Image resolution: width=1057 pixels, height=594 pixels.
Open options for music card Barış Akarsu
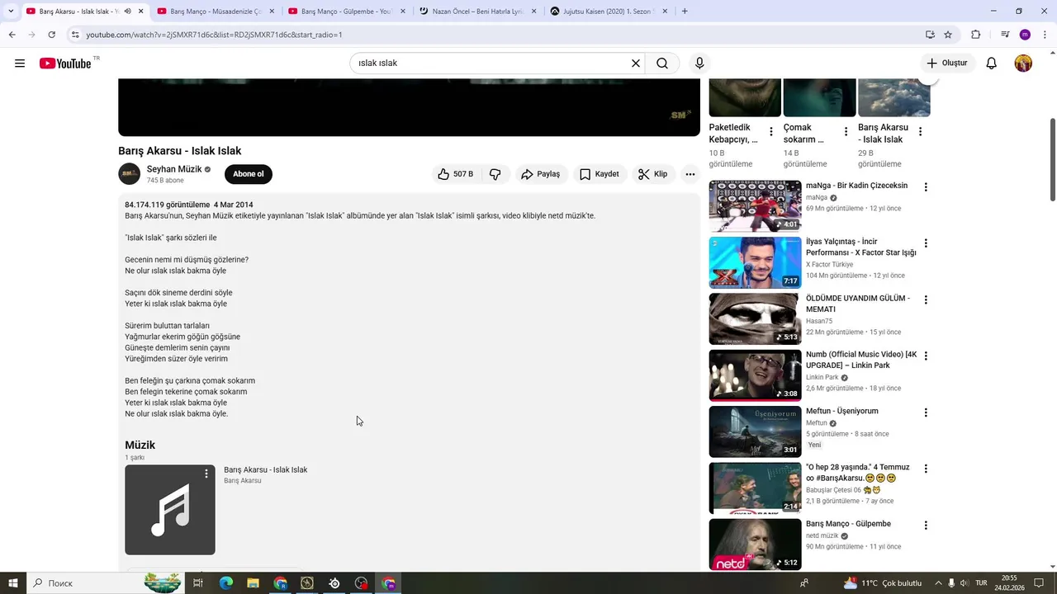206,474
